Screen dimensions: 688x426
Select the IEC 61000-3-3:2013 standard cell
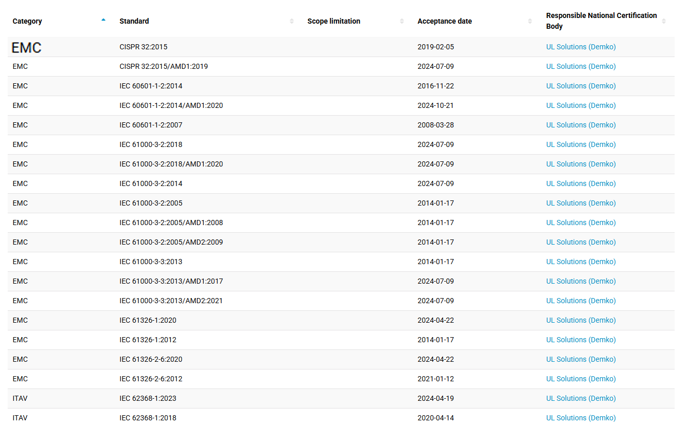pyautogui.click(x=151, y=262)
